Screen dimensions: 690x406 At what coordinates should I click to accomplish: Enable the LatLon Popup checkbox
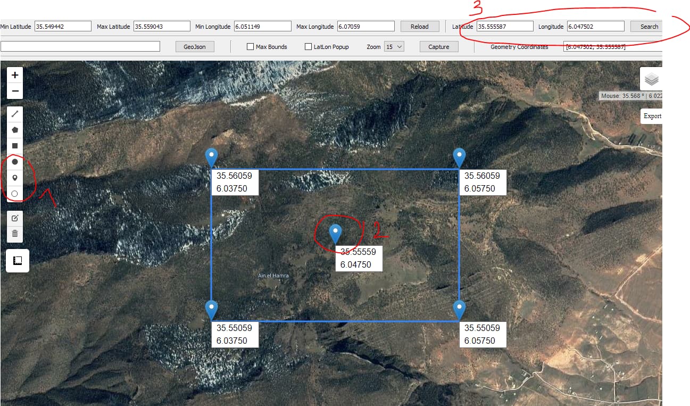click(x=307, y=46)
